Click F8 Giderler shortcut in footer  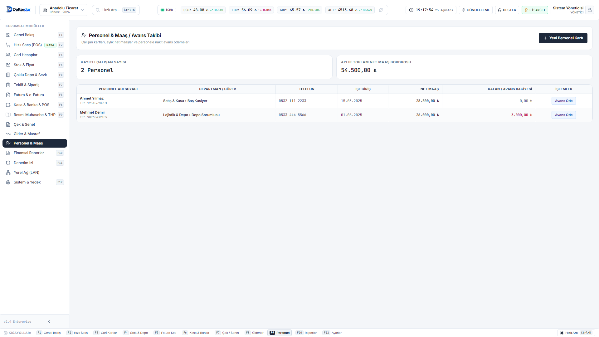coord(254,333)
